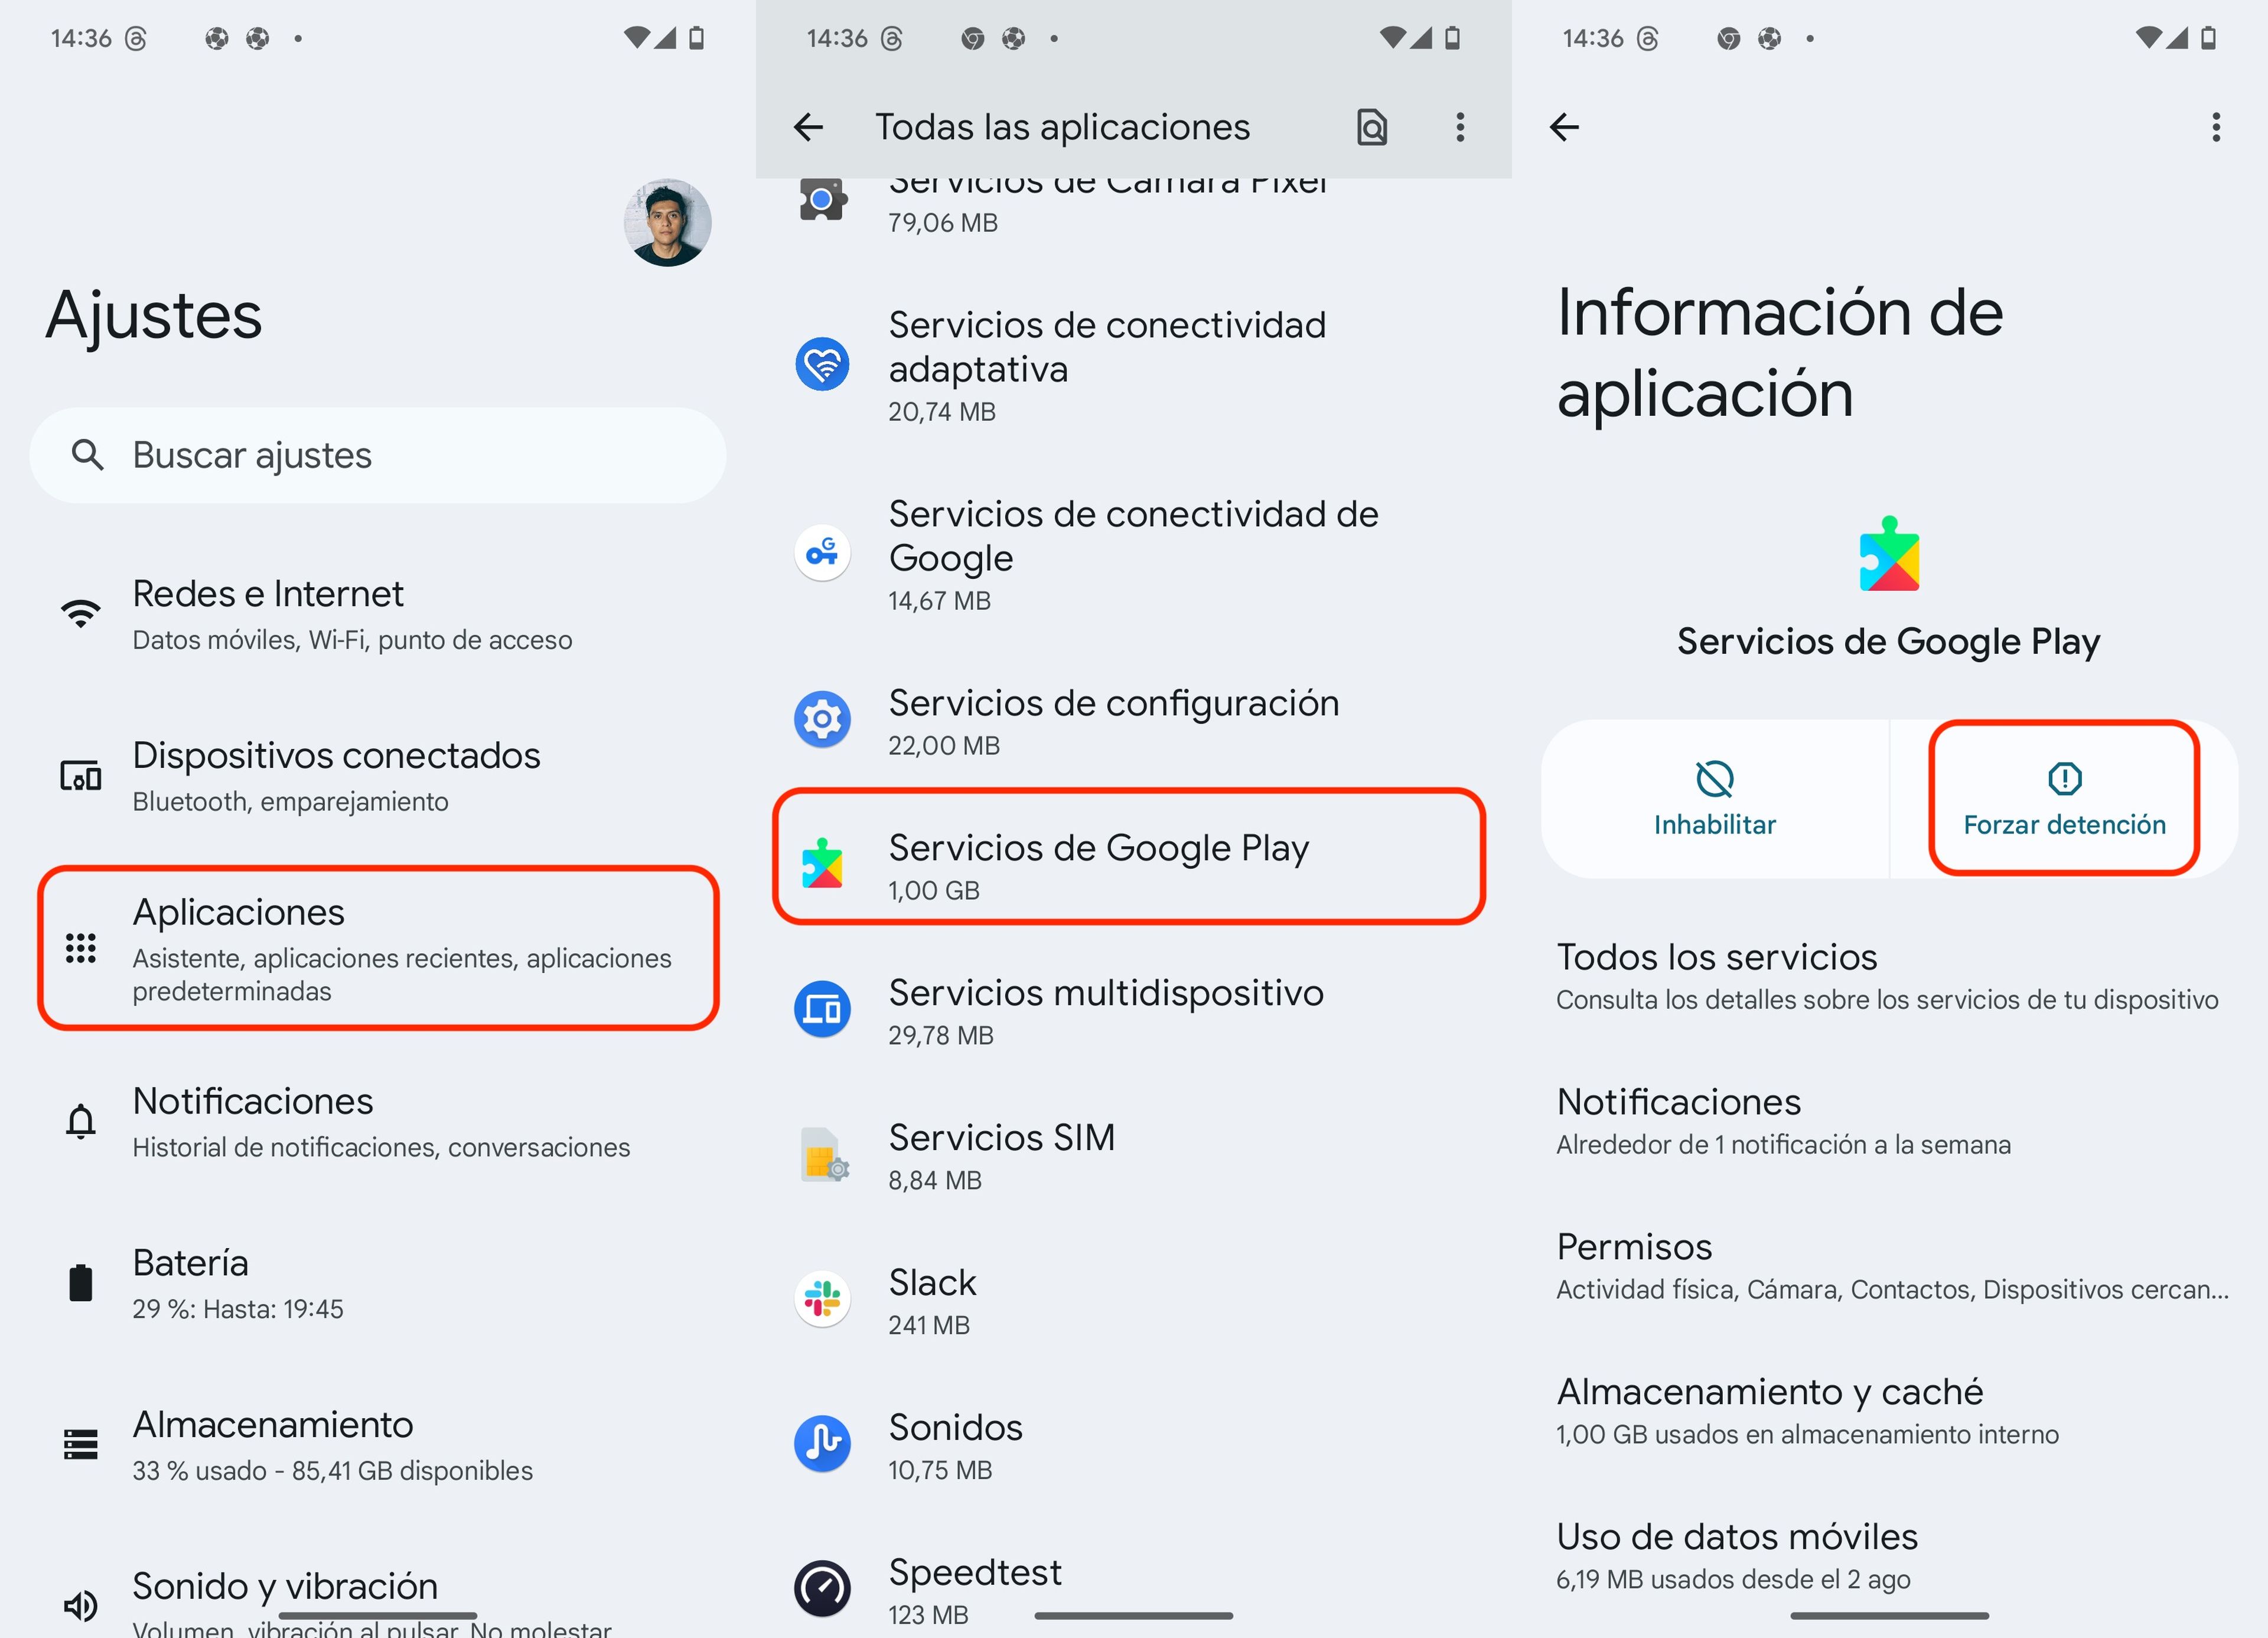Screen dimensions: 2268x1638
Task: Tap the grid icon beside Aplicaciones
Action: (81, 947)
